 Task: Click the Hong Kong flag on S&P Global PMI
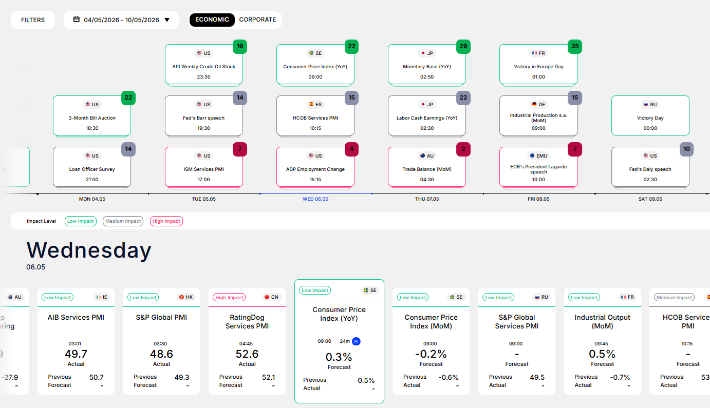pos(180,297)
